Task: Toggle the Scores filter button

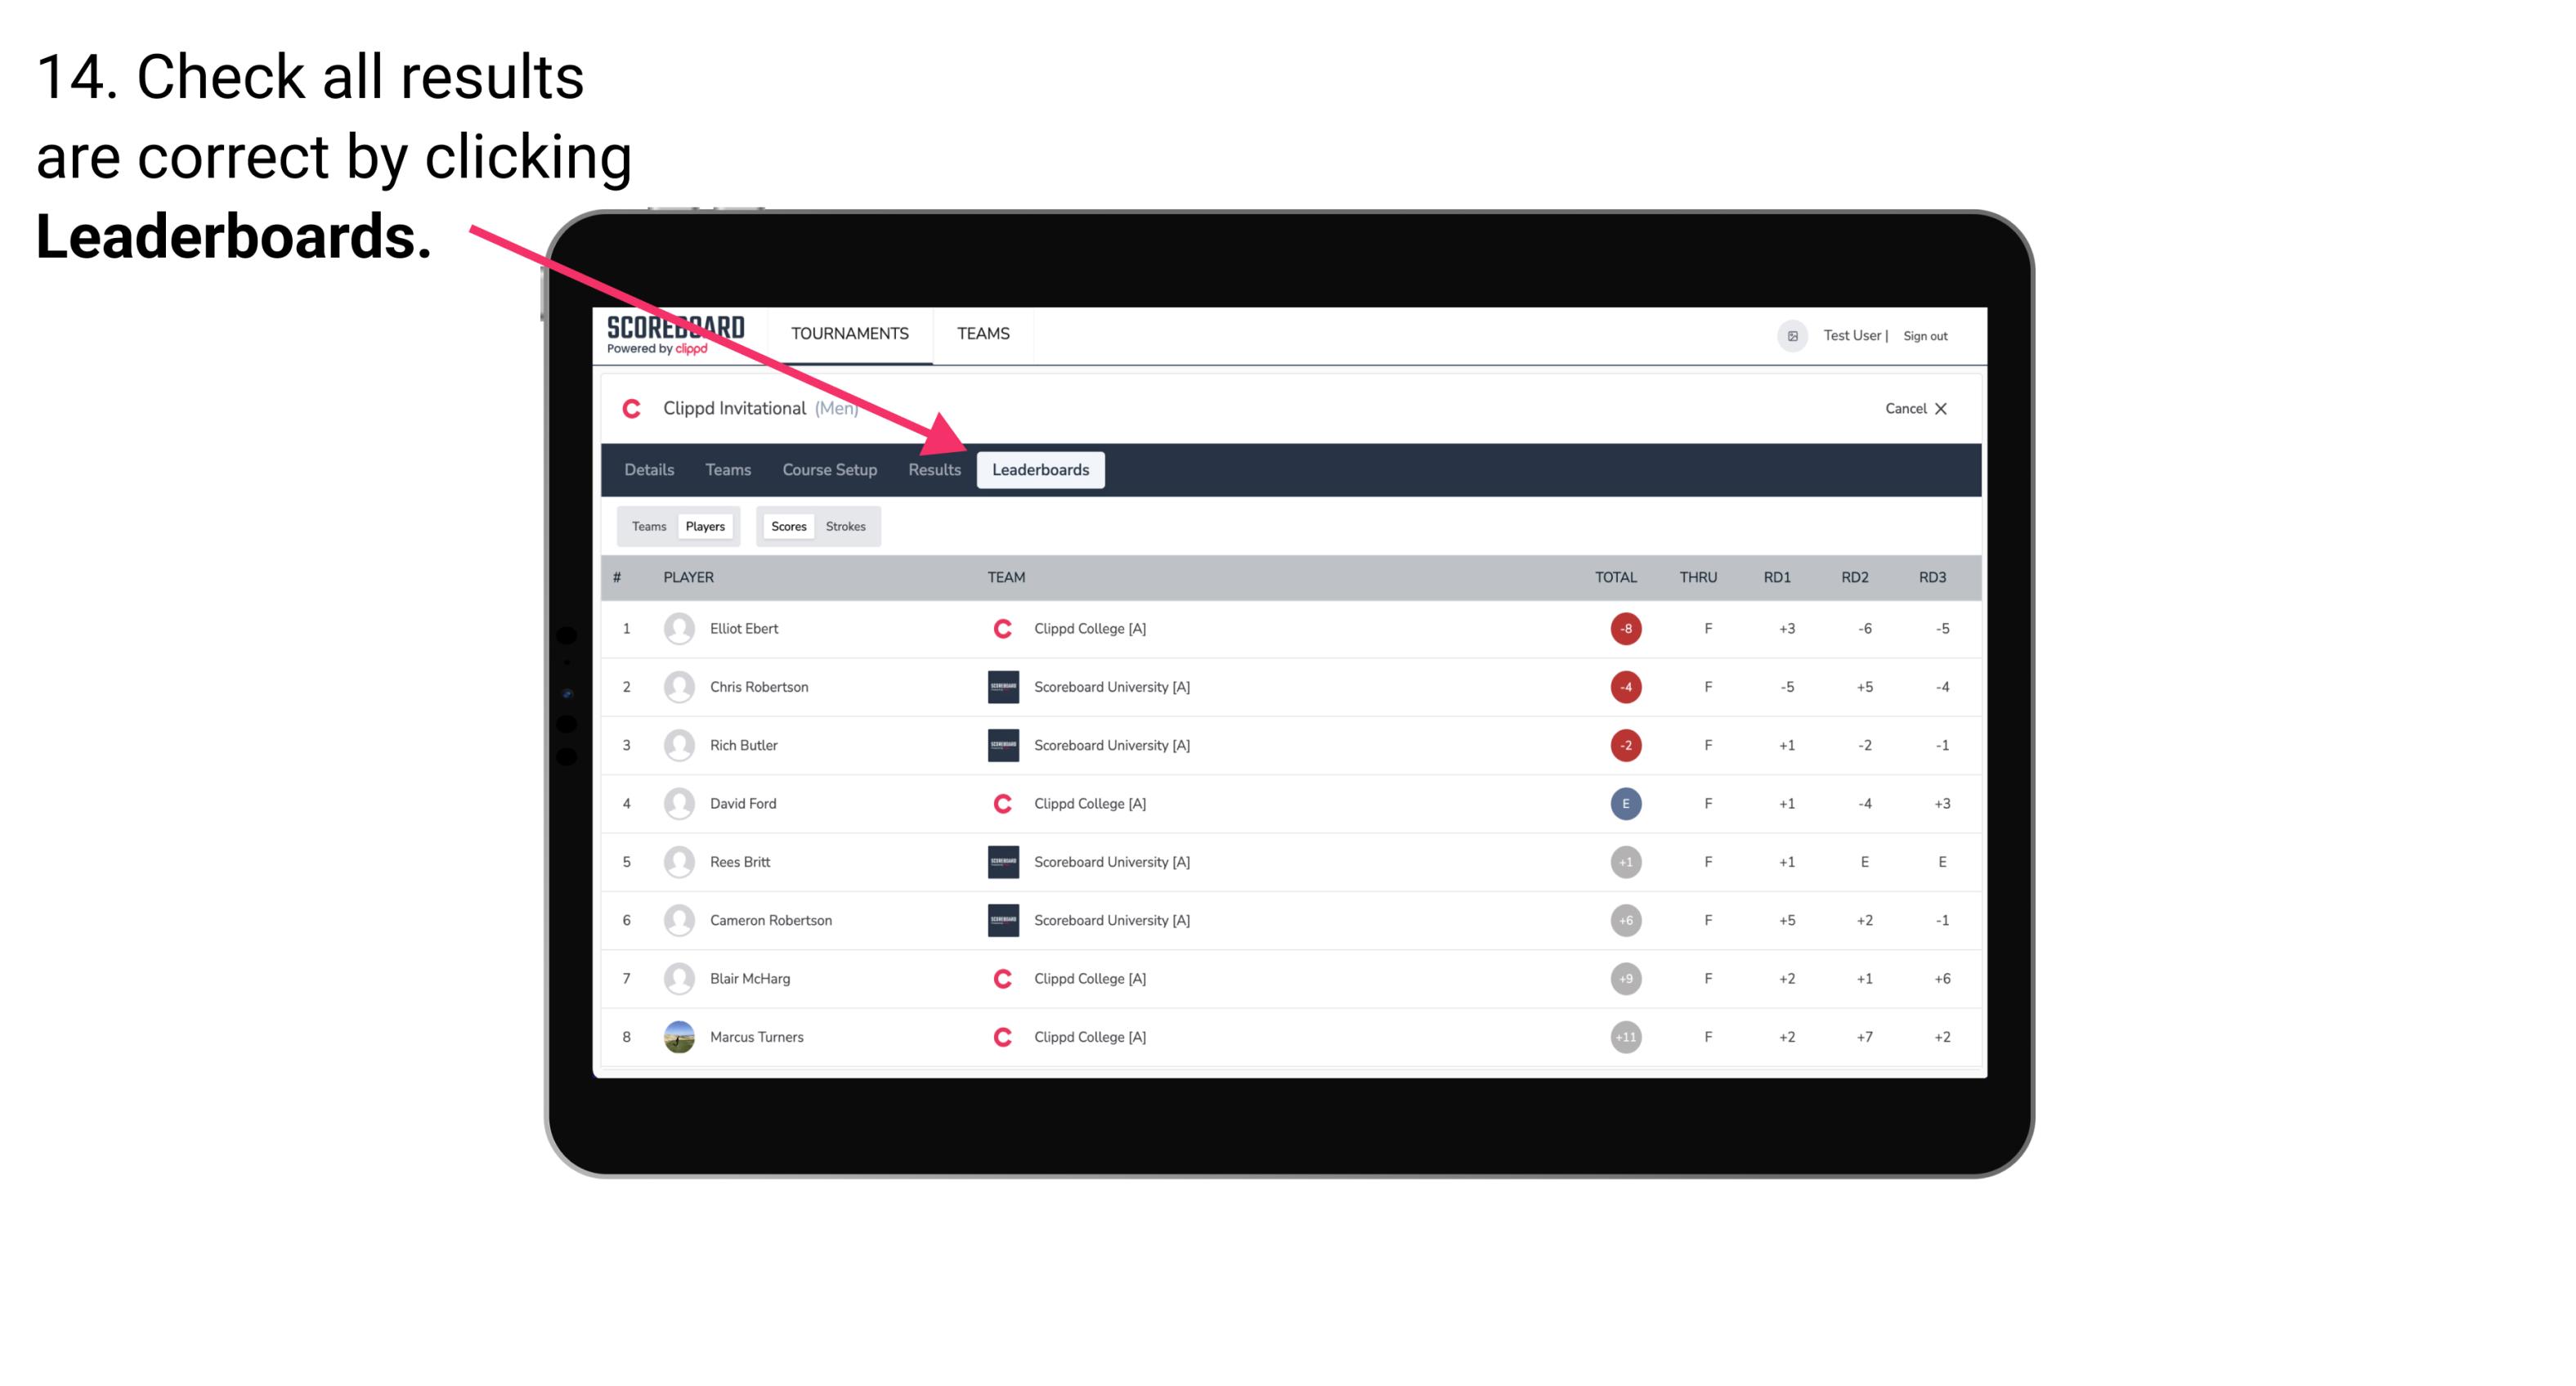Action: [788, 526]
